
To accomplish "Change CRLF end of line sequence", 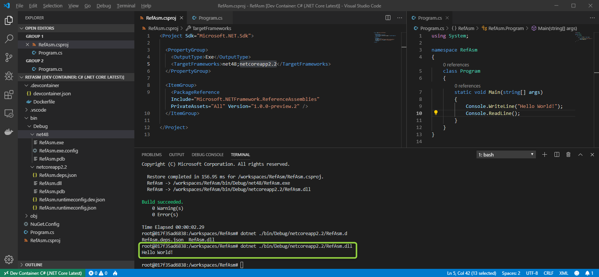I will (x=549, y=273).
